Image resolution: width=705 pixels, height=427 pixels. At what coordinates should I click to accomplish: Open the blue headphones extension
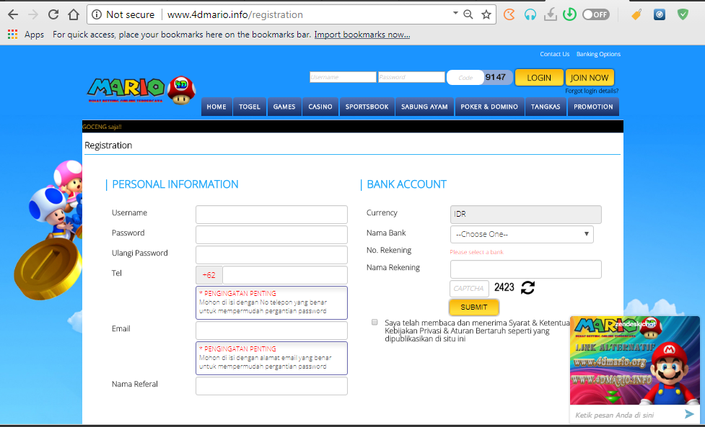click(x=530, y=15)
